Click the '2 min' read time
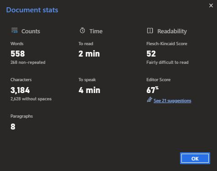 pos(89,54)
